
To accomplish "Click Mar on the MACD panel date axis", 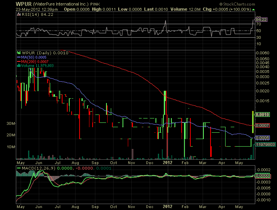I will click(203, 207).
